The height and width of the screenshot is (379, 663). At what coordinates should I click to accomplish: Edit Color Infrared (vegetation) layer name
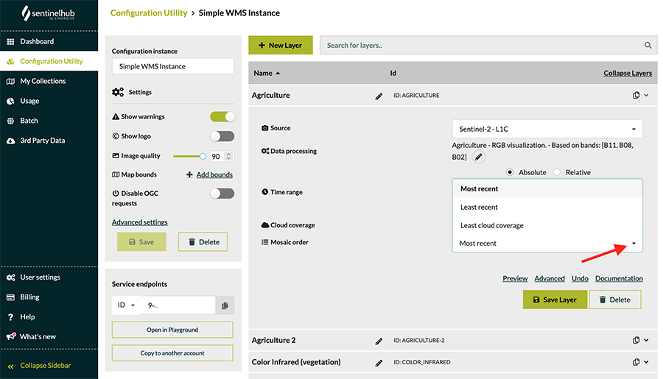point(379,363)
